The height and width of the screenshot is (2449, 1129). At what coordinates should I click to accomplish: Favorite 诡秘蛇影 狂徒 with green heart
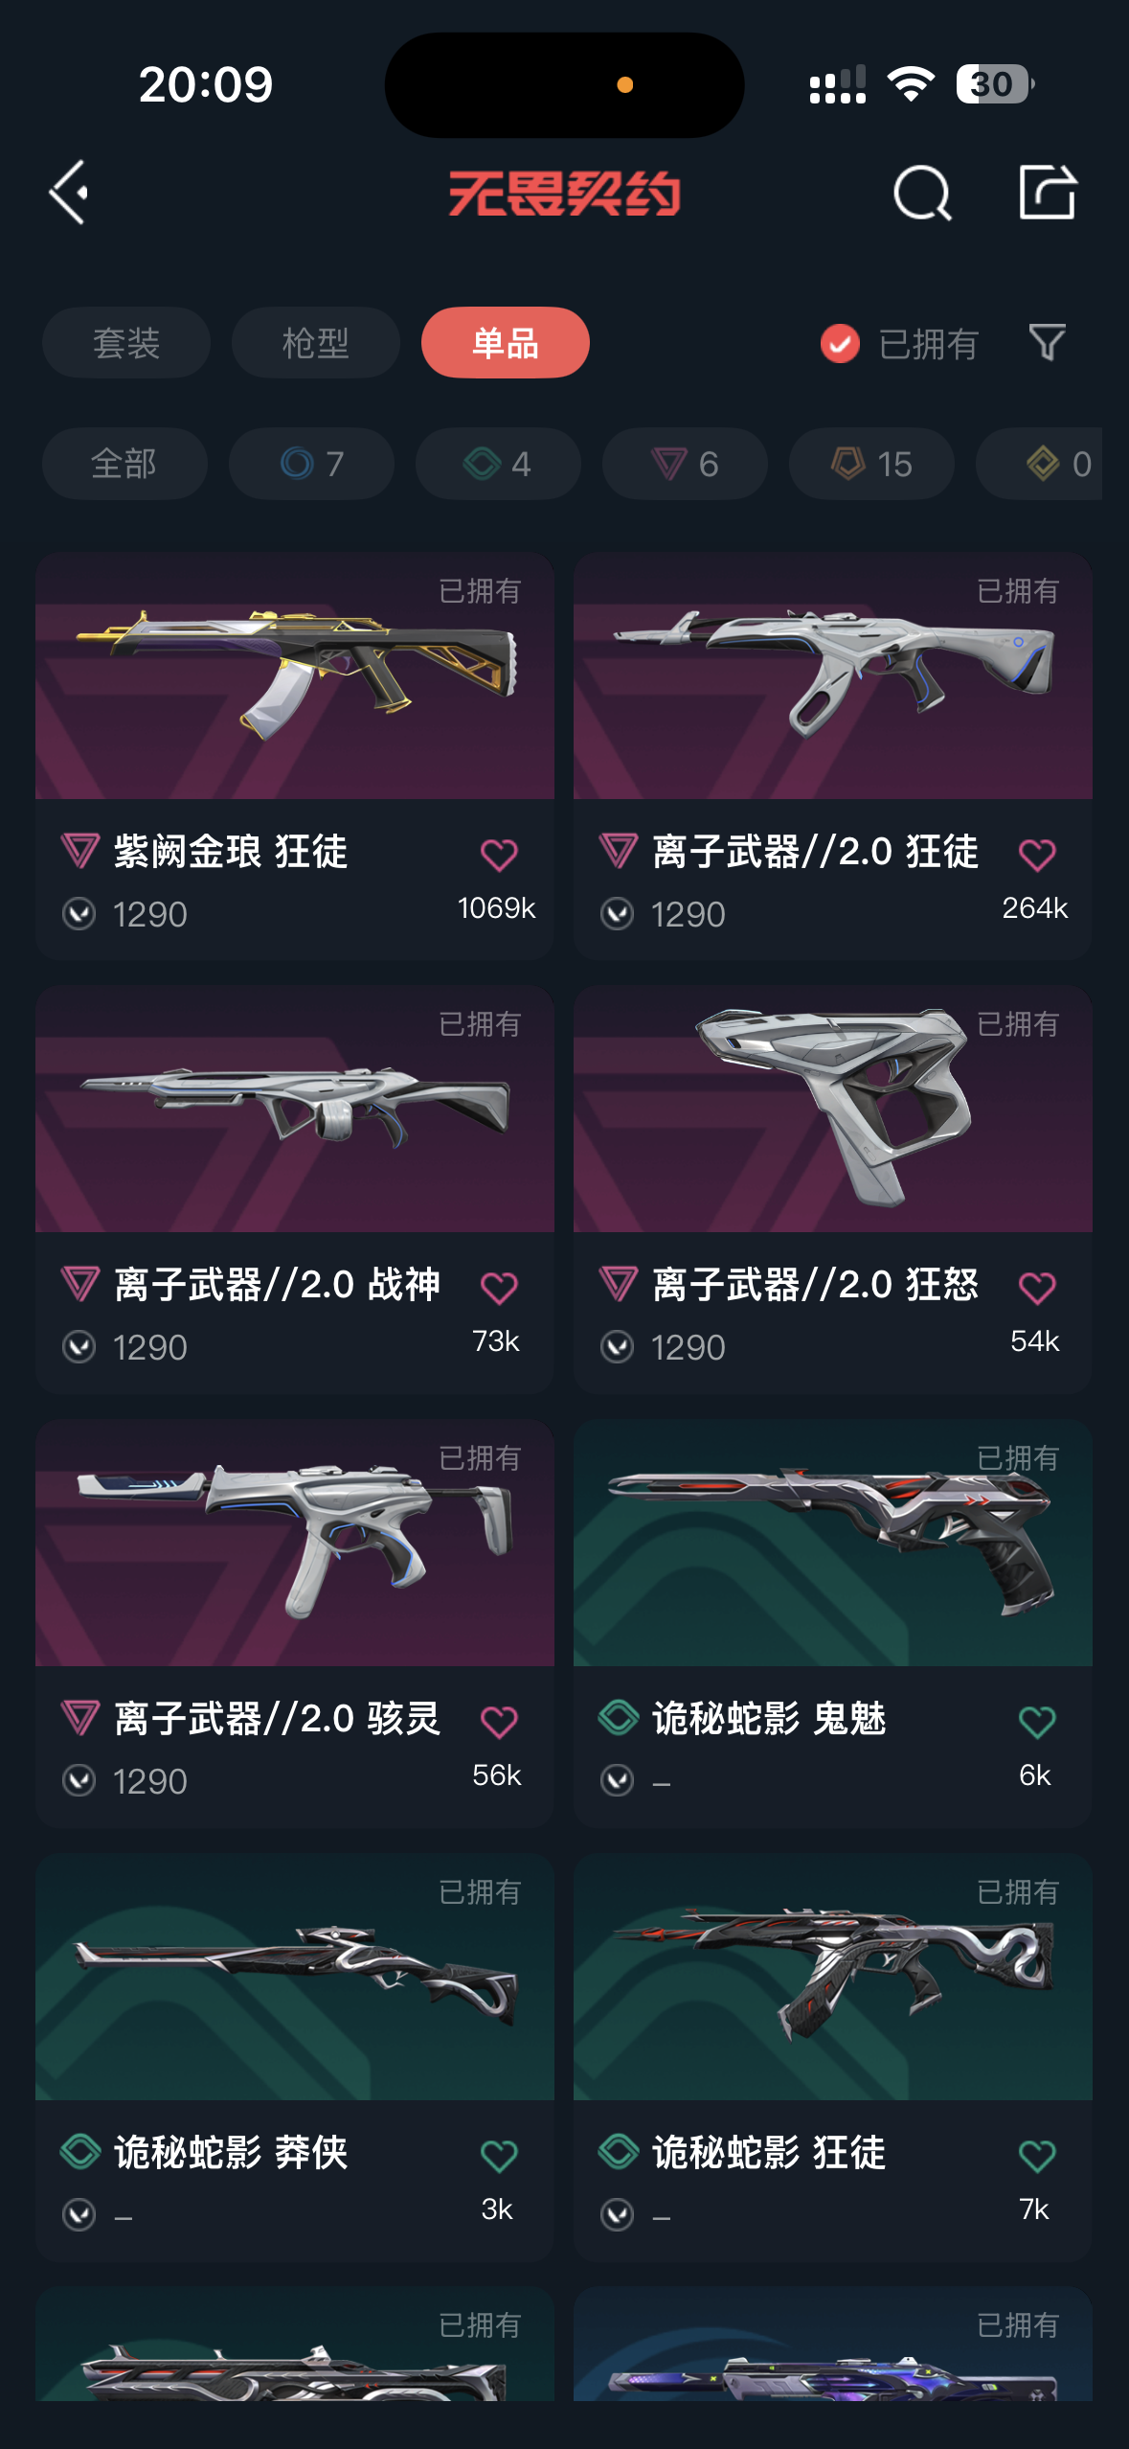(1037, 2156)
